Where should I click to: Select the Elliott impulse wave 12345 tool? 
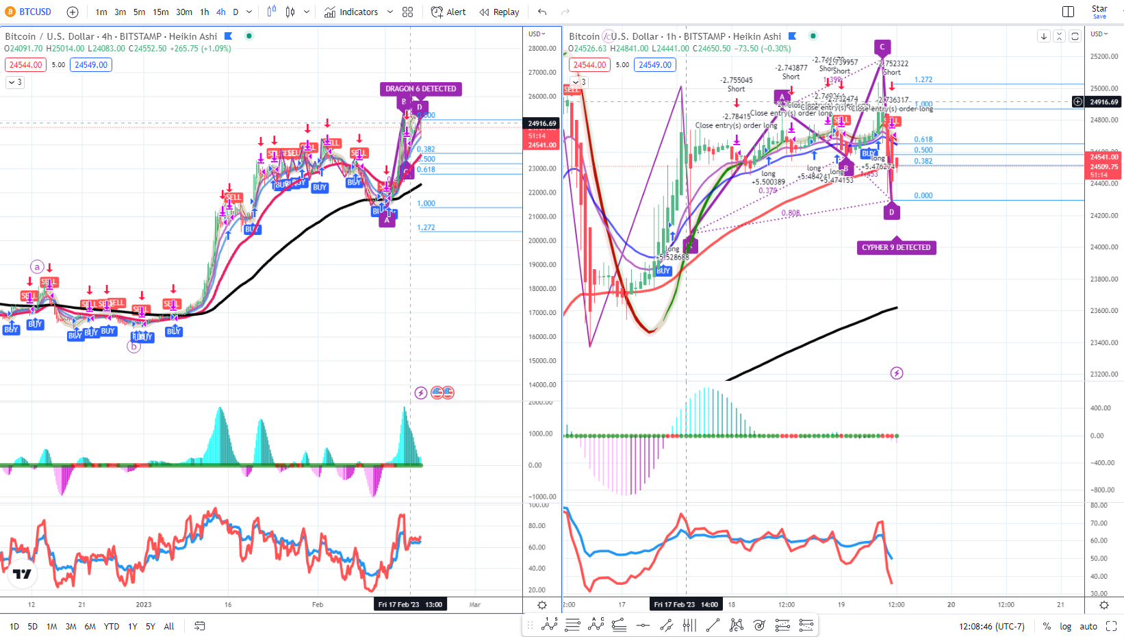[x=550, y=625]
